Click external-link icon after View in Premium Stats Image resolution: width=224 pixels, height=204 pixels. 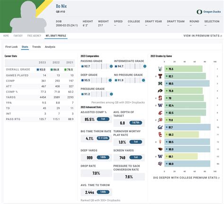pos(221,36)
